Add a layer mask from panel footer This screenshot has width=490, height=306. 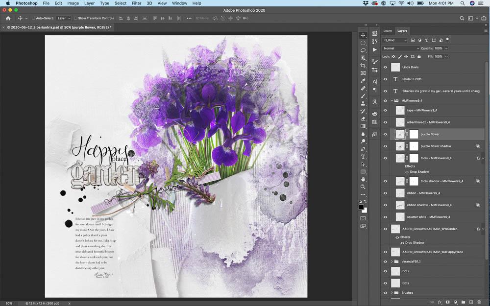click(x=447, y=302)
